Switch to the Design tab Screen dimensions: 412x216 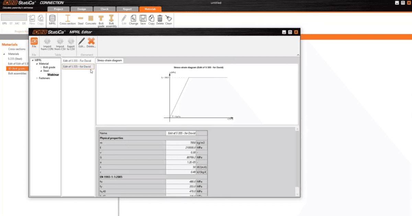(81, 9)
